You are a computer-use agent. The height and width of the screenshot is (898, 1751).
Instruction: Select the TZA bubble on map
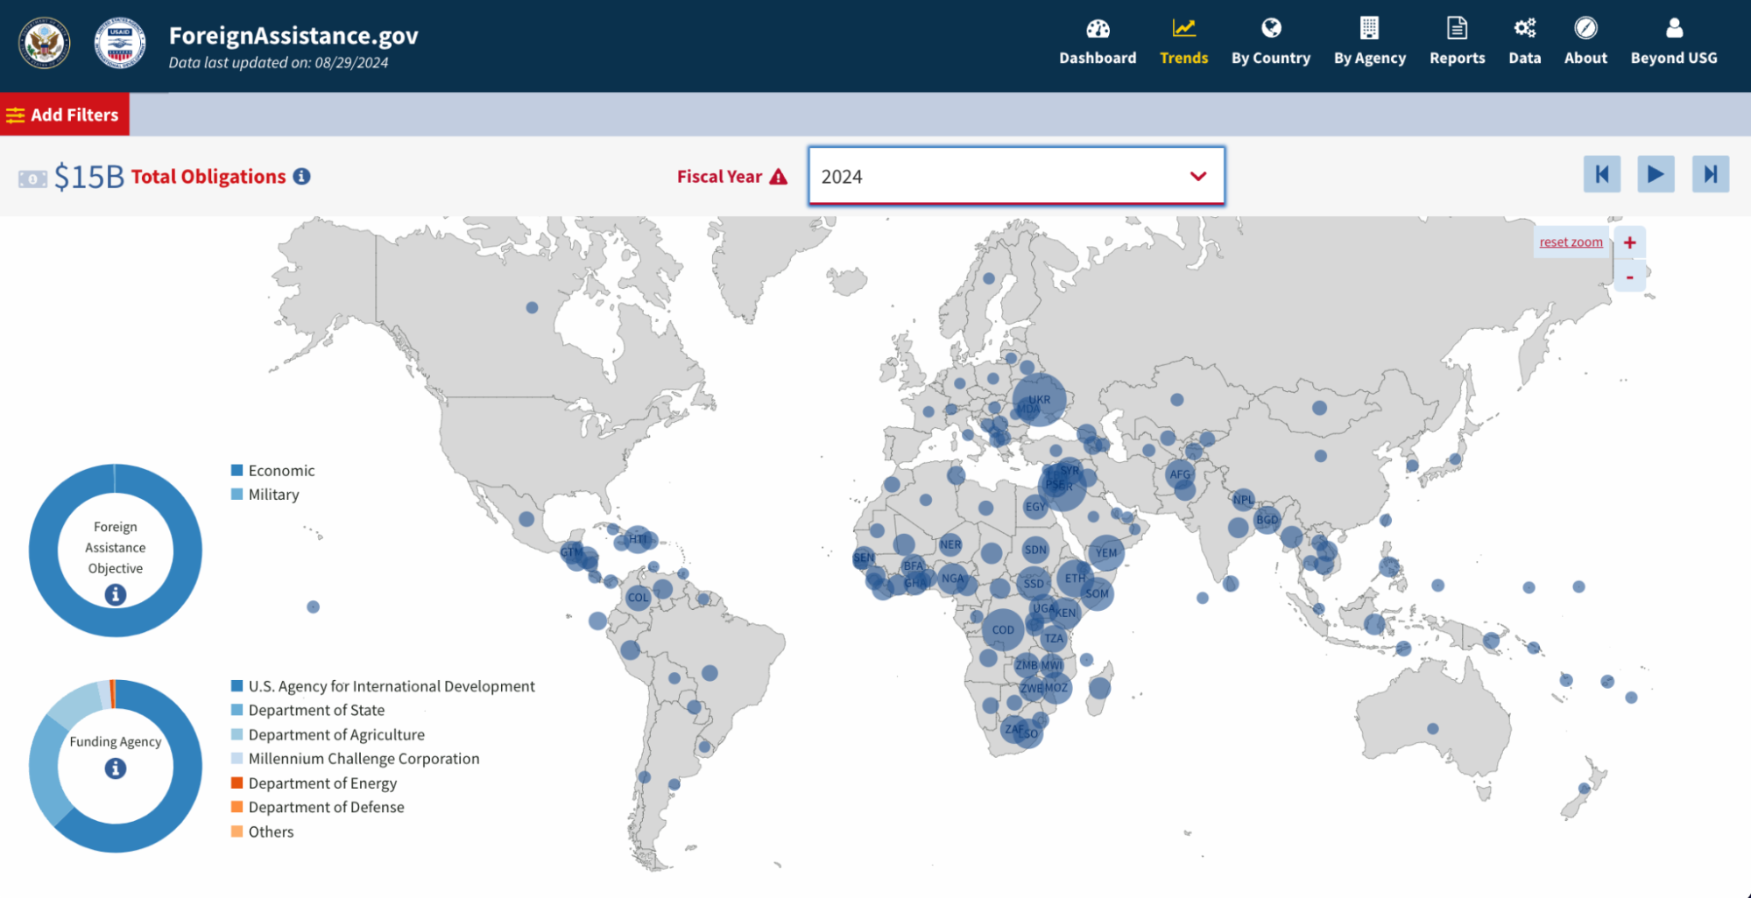coord(1053,638)
